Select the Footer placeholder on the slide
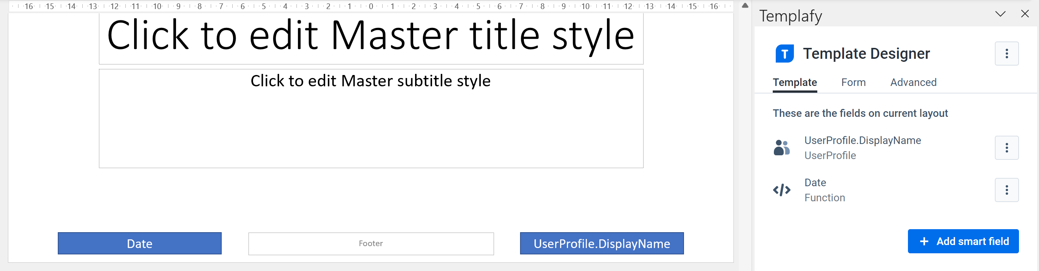The height and width of the screenshot is (271, 1039). pyautogui.click(x=371, y=243)
